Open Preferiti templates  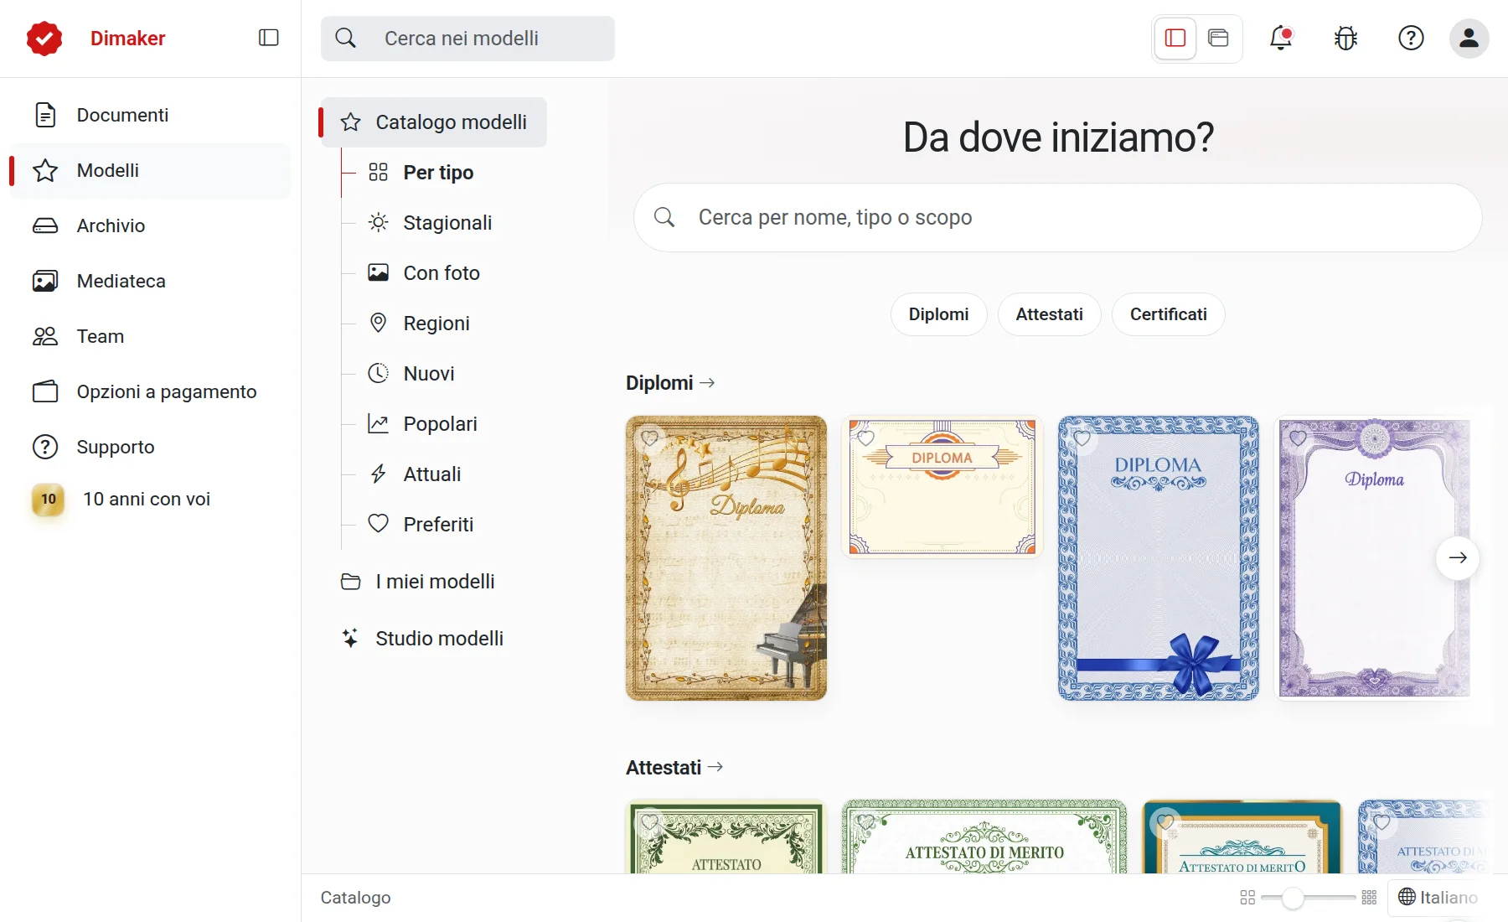pos(421,525)
